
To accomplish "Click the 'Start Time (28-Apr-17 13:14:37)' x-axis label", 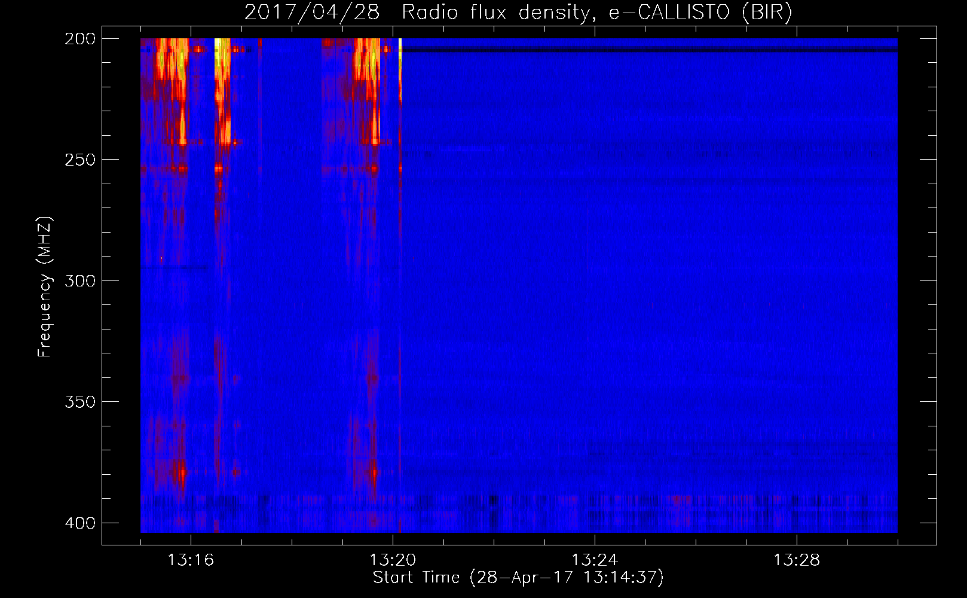I will (518, 578).
